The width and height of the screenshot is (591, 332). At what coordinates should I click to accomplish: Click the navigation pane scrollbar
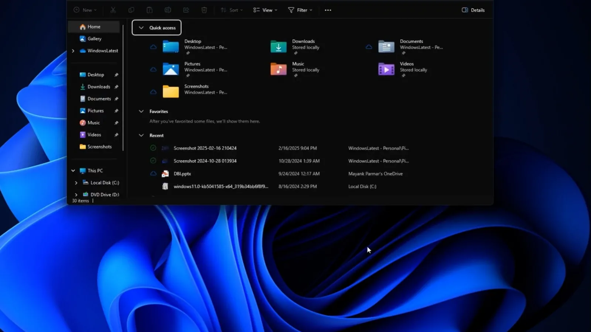click(x=123, y=88)
